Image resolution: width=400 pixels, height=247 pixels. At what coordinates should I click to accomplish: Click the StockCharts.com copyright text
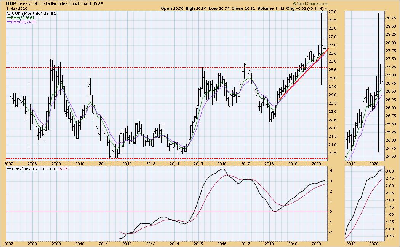coord(310,3)
